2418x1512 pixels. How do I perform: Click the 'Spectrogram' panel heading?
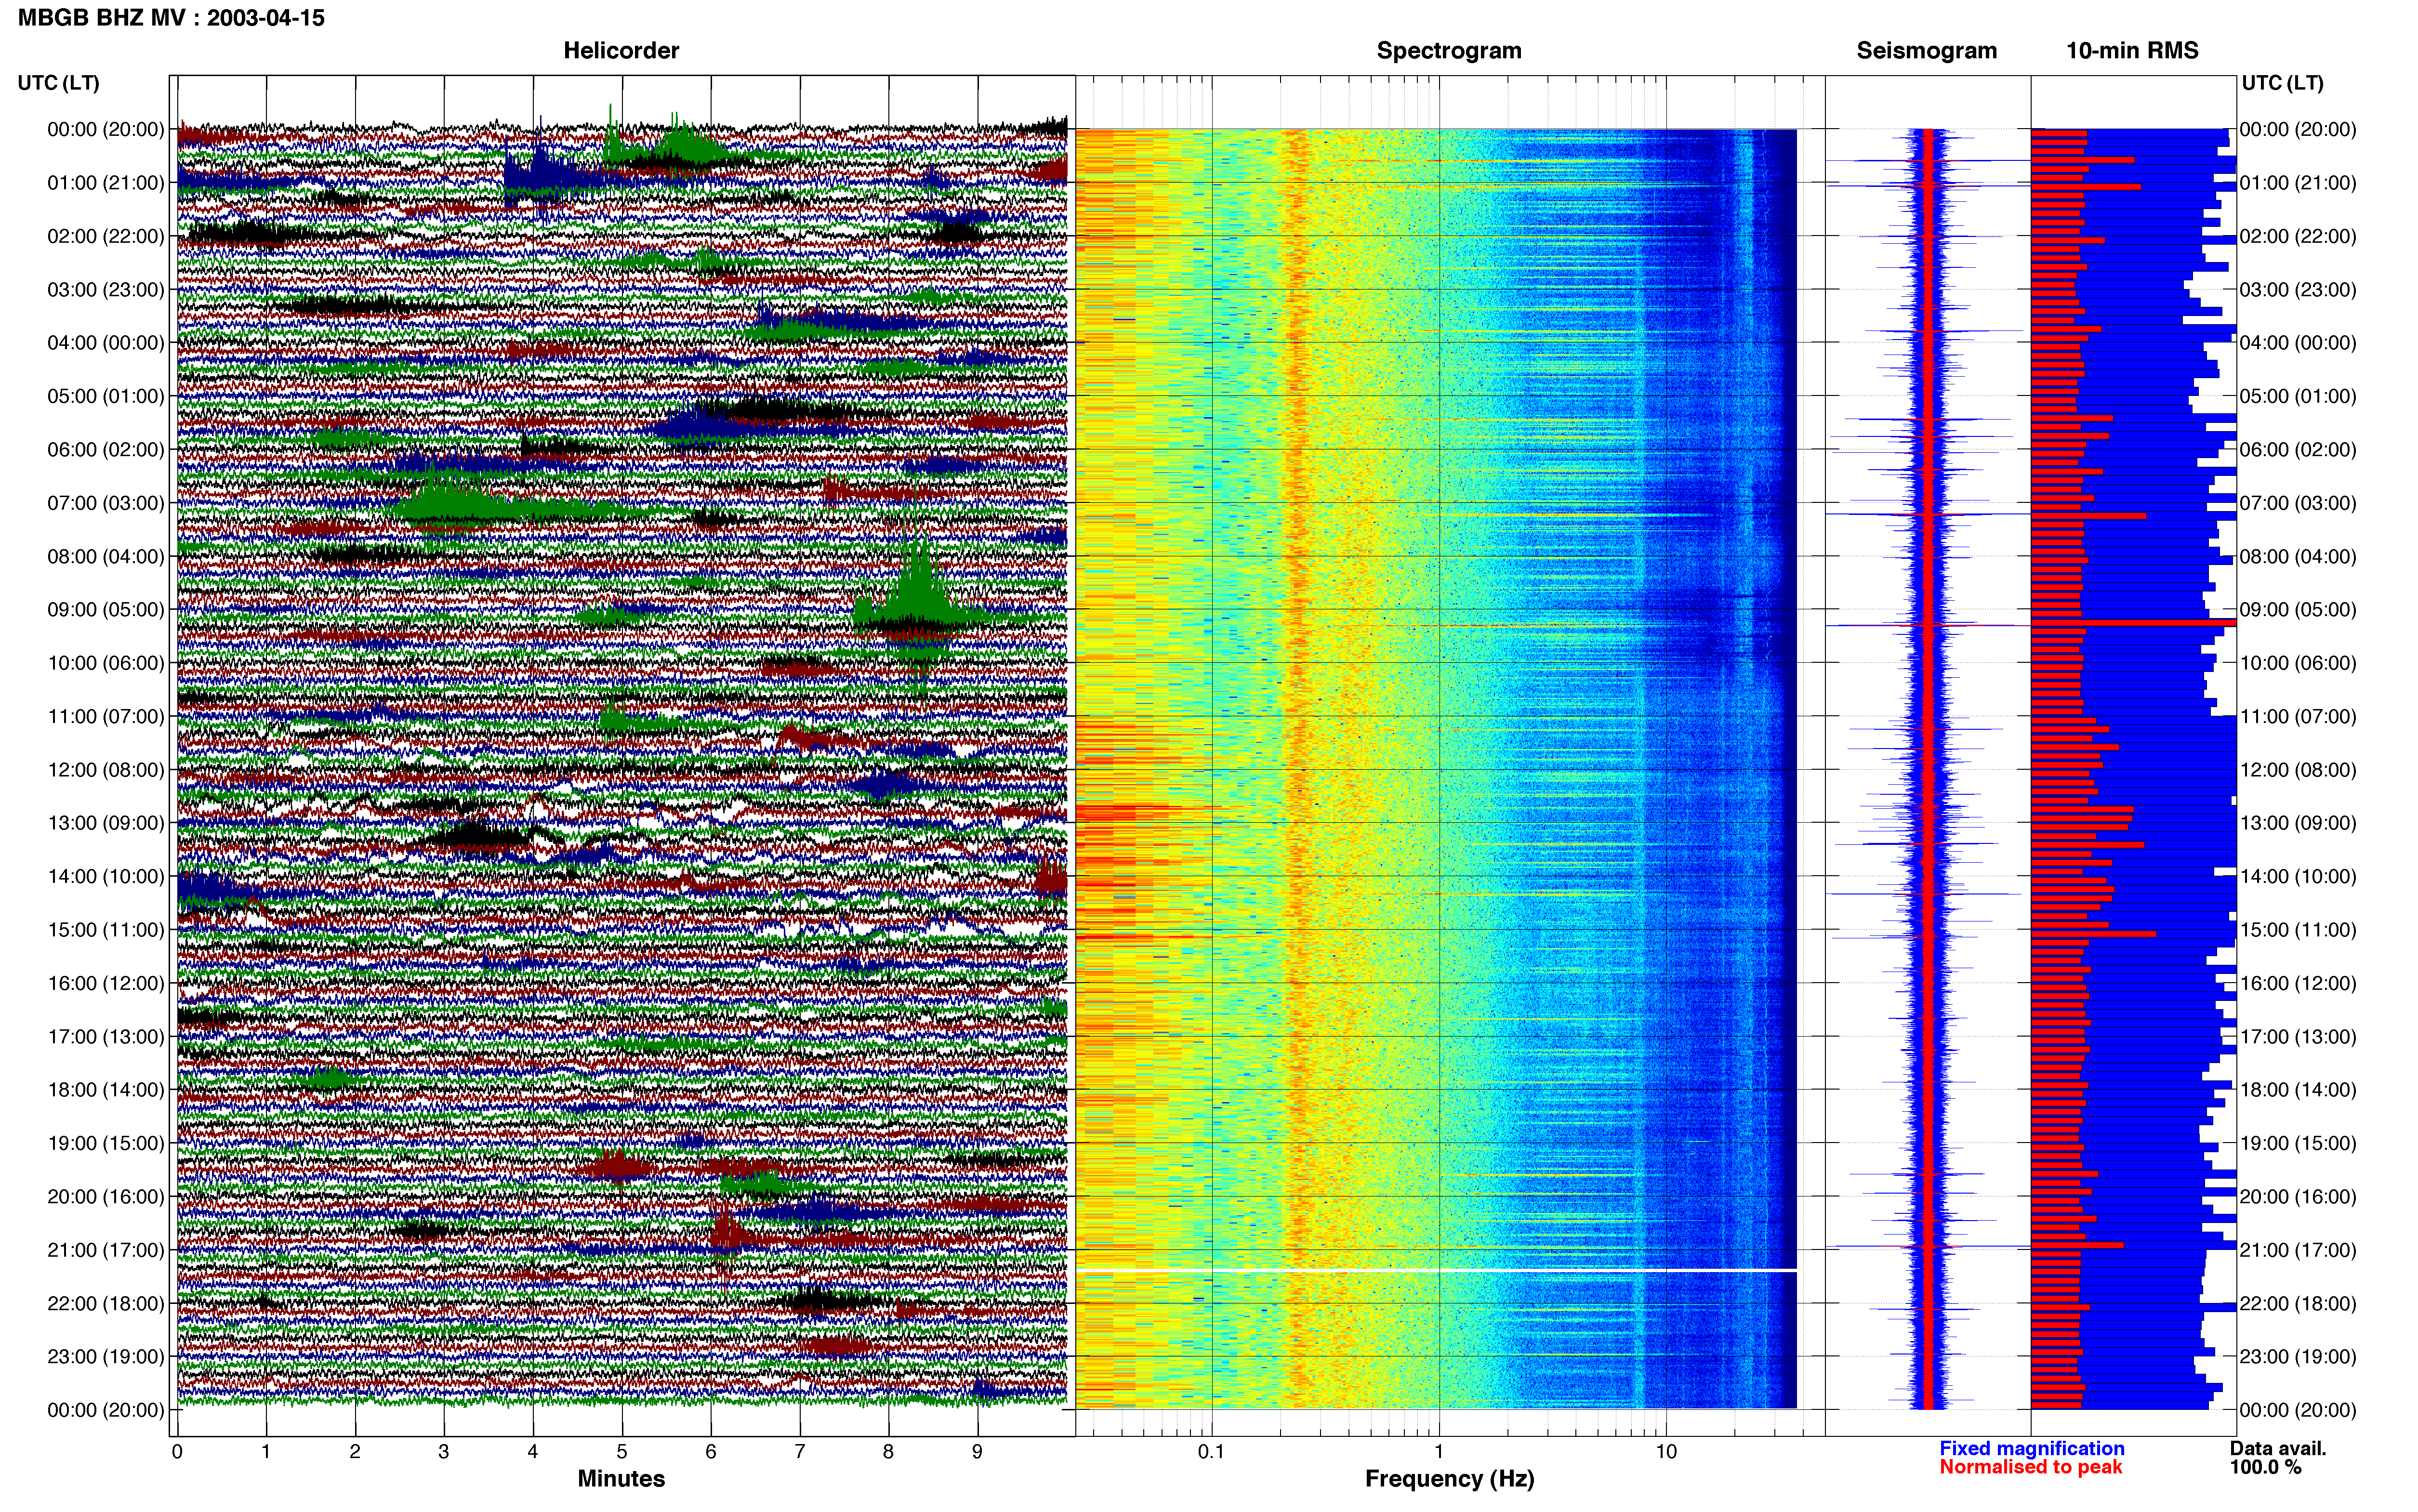pyautogui.click(x=1449, y=51)
